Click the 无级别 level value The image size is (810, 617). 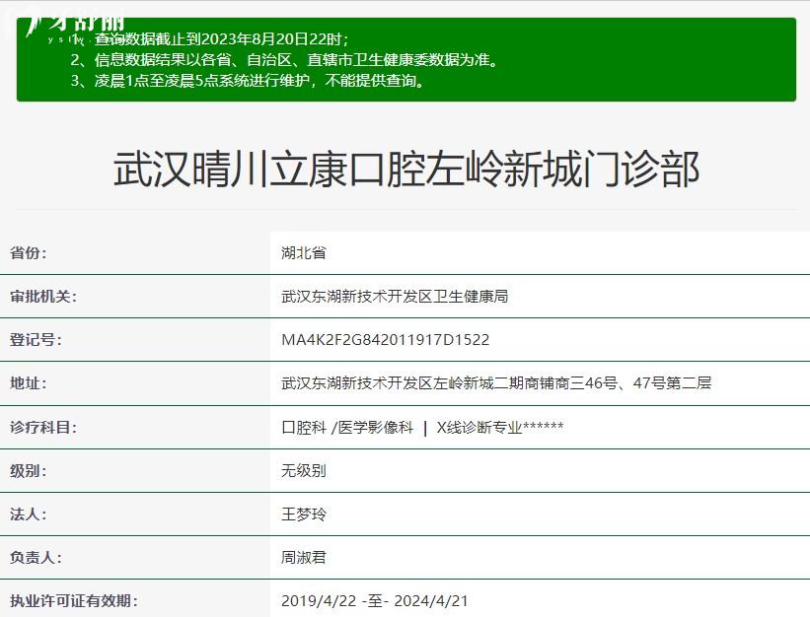304,470
